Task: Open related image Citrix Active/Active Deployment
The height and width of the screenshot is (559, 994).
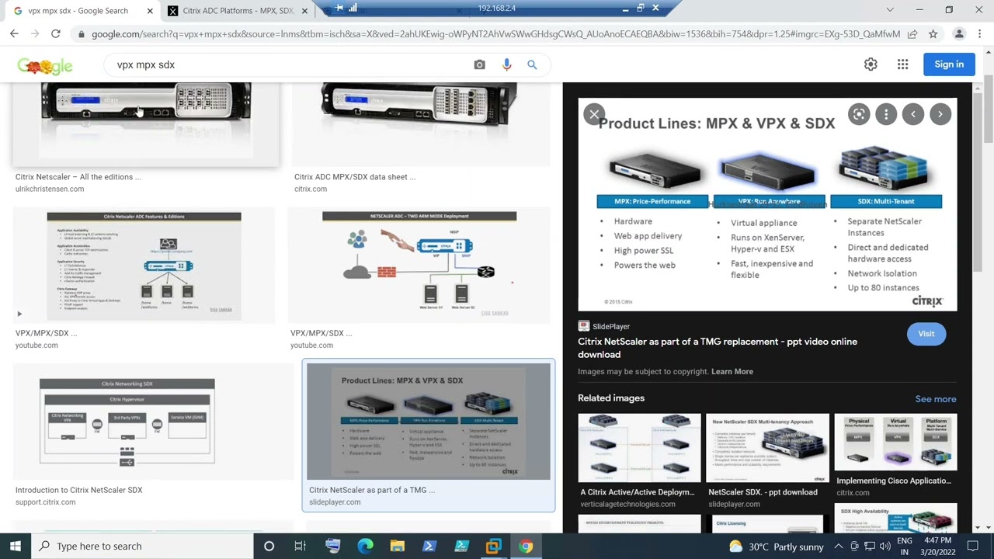Action: point(639,449)
